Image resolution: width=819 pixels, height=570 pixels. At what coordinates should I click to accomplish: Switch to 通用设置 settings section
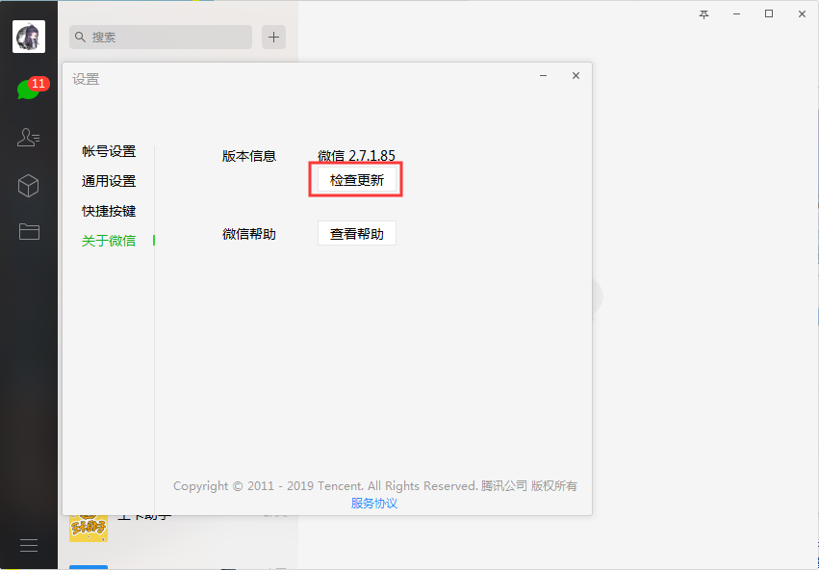[x=109, y=181]
